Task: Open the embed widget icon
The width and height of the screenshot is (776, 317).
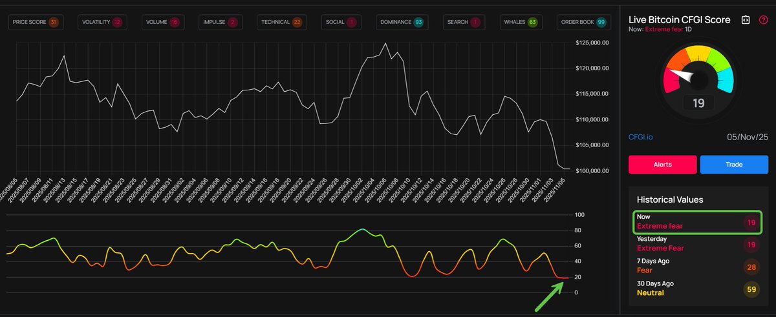Action: coord(745,20)
